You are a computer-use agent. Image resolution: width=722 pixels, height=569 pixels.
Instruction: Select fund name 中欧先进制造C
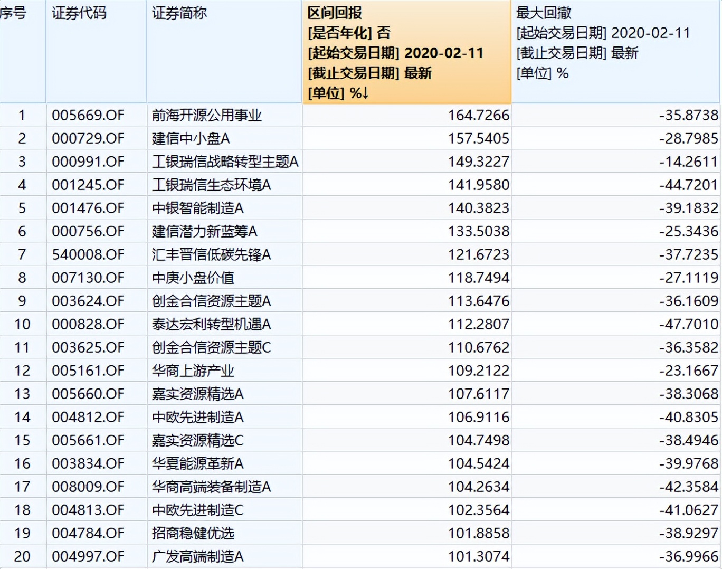coord(198,510)
